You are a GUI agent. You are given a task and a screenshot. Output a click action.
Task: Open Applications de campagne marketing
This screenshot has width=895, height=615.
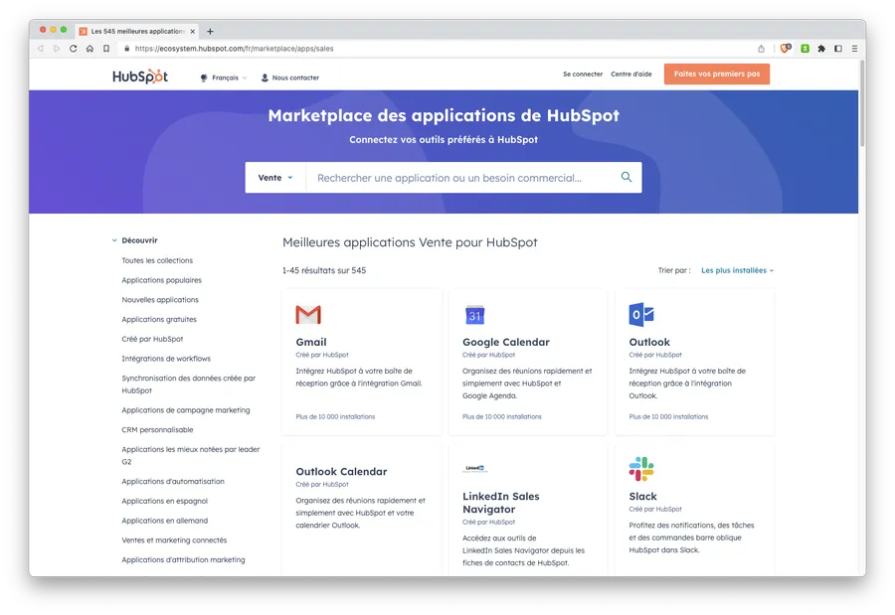point(186,410)
